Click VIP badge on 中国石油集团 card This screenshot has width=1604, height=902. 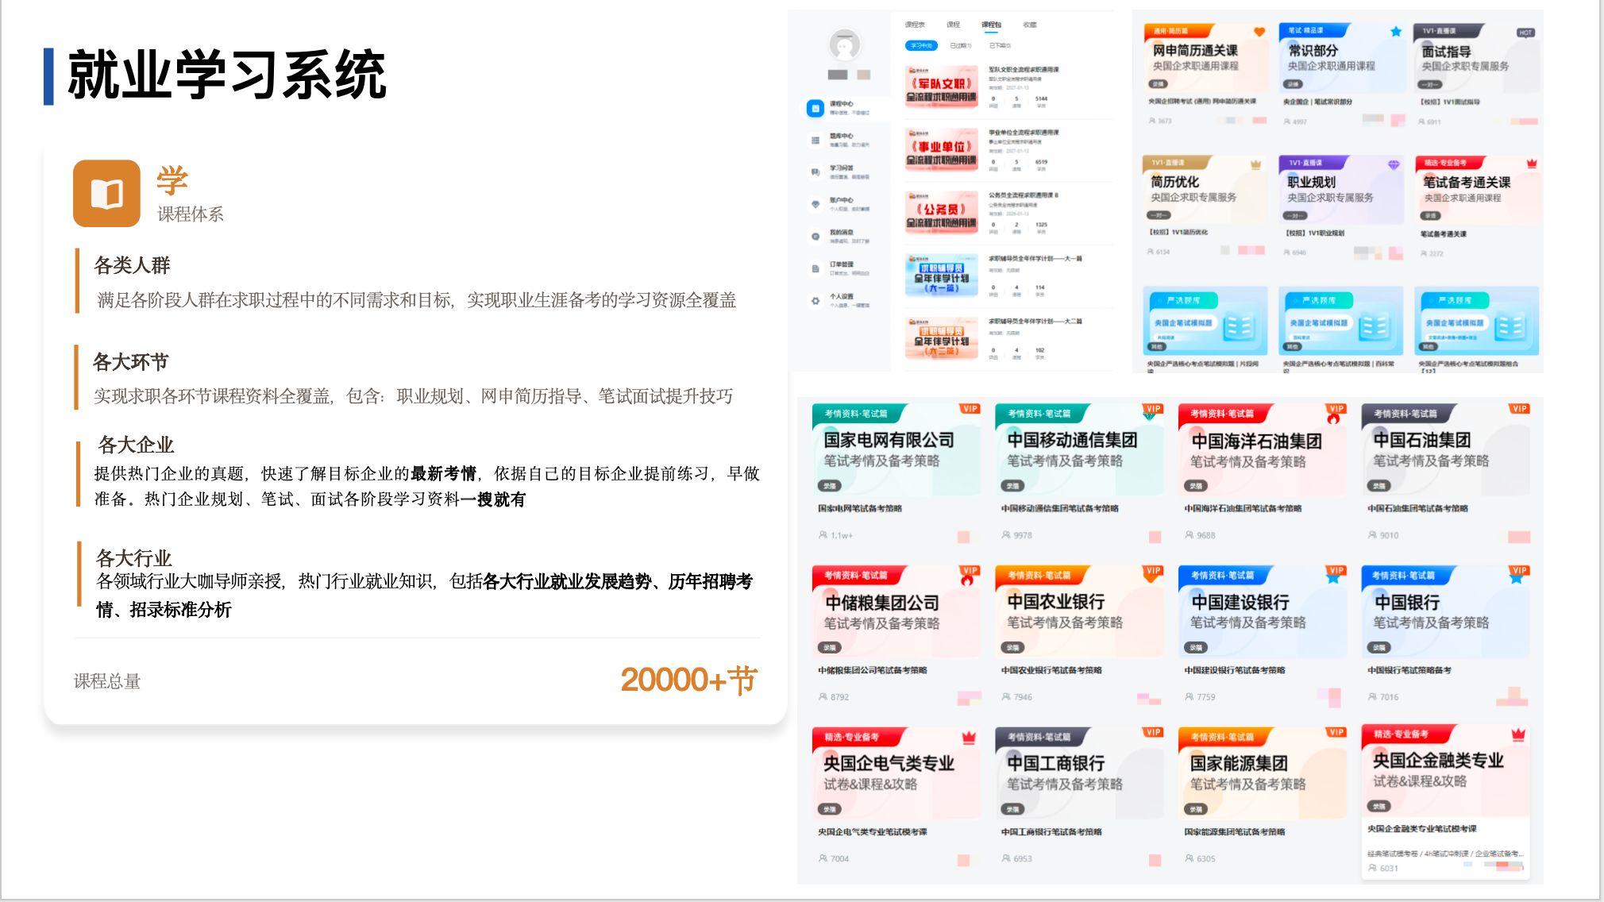coord(1519,409)
